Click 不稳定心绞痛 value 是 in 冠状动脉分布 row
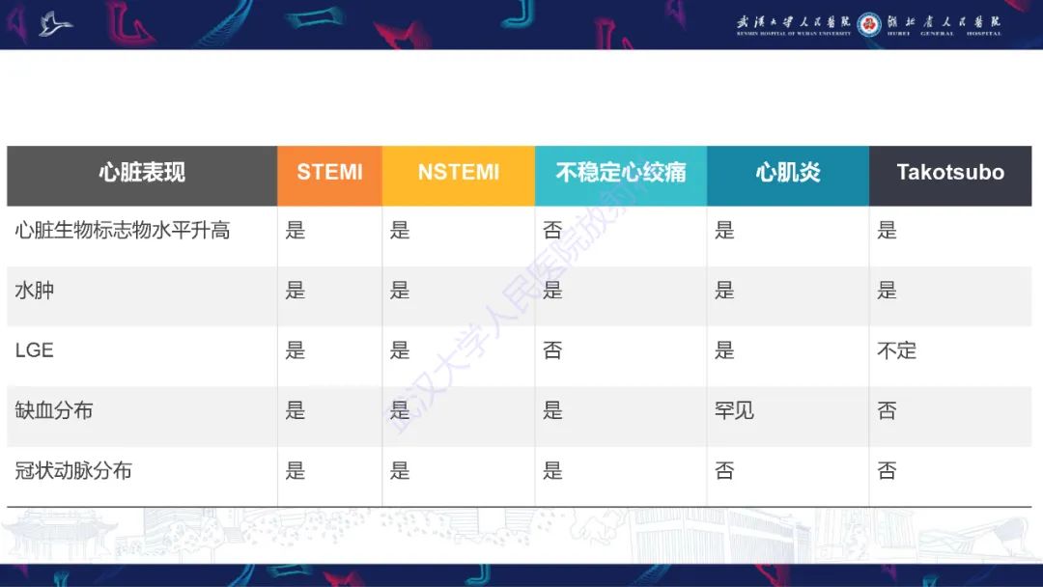Screen dimensions: 1043x587 (552, 470)
